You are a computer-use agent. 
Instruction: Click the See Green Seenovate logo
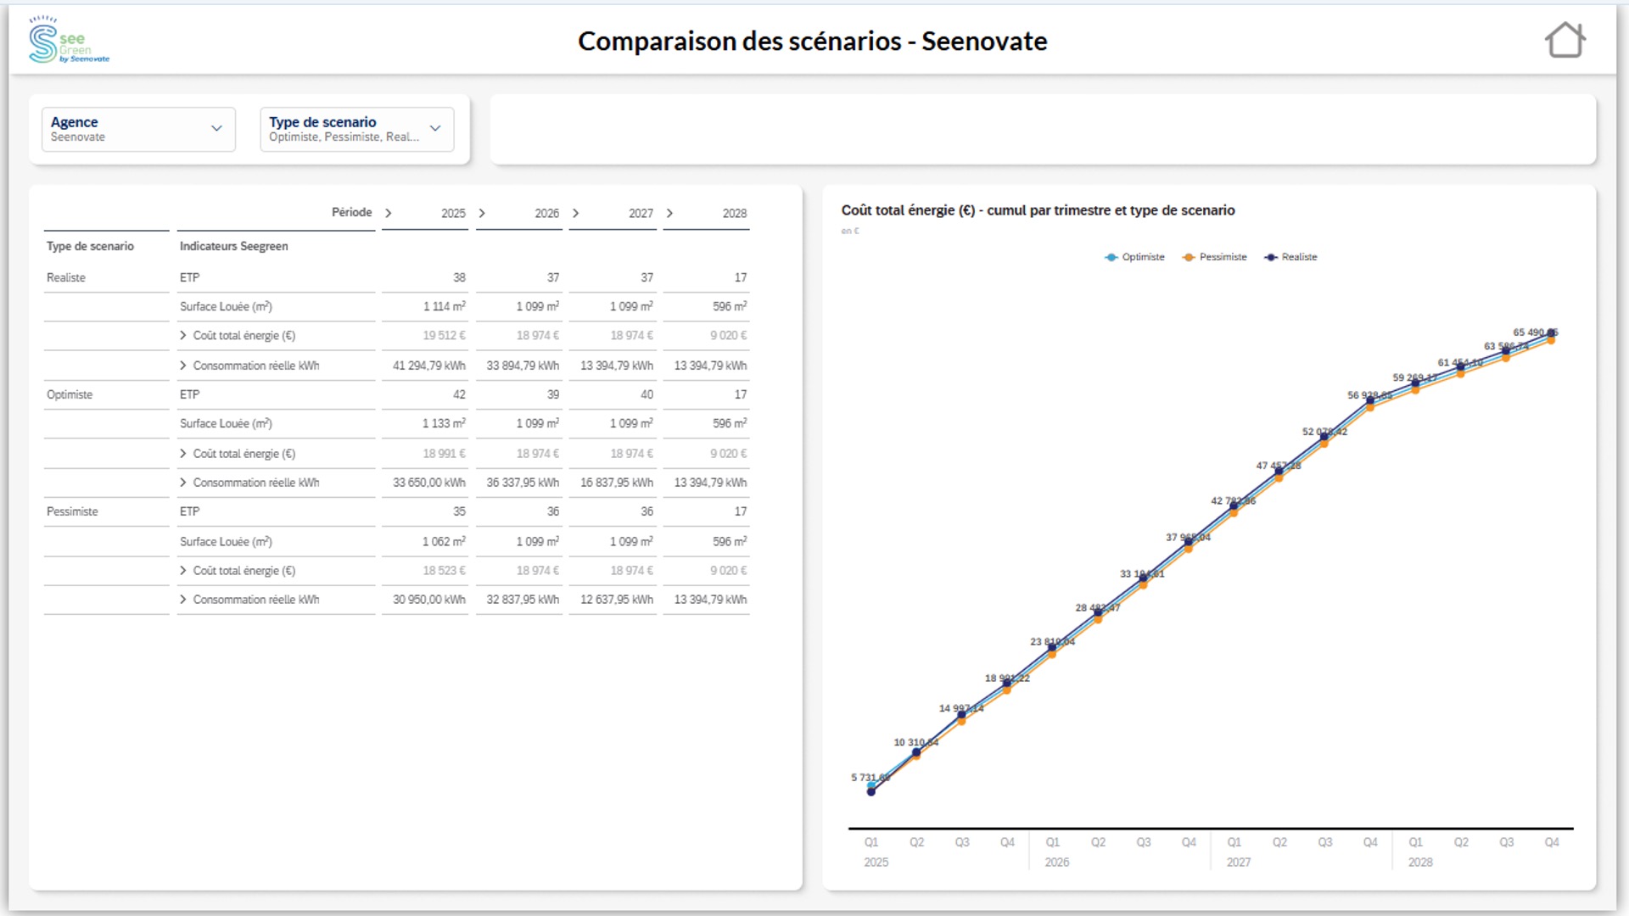coord(69,40)
